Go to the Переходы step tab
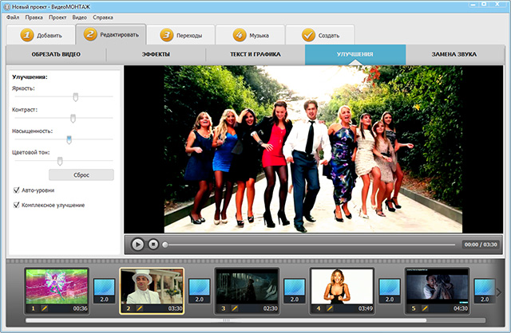This screenshot has height=333, width=511. point(184,35)
